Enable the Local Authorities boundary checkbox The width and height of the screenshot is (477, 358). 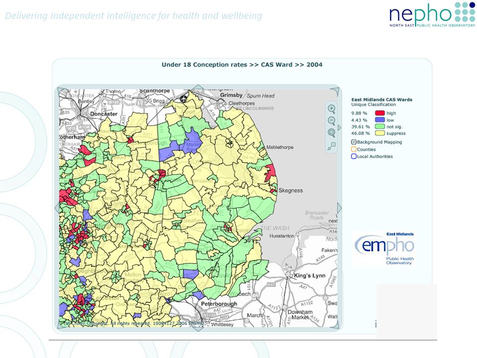tap(354, 157)
